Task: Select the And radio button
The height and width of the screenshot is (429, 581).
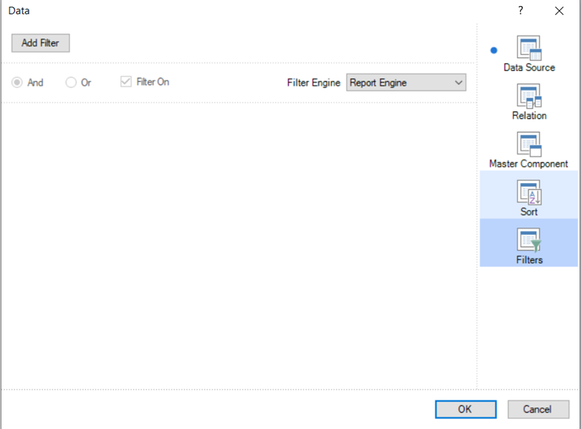Action: (x=17, y=82)
